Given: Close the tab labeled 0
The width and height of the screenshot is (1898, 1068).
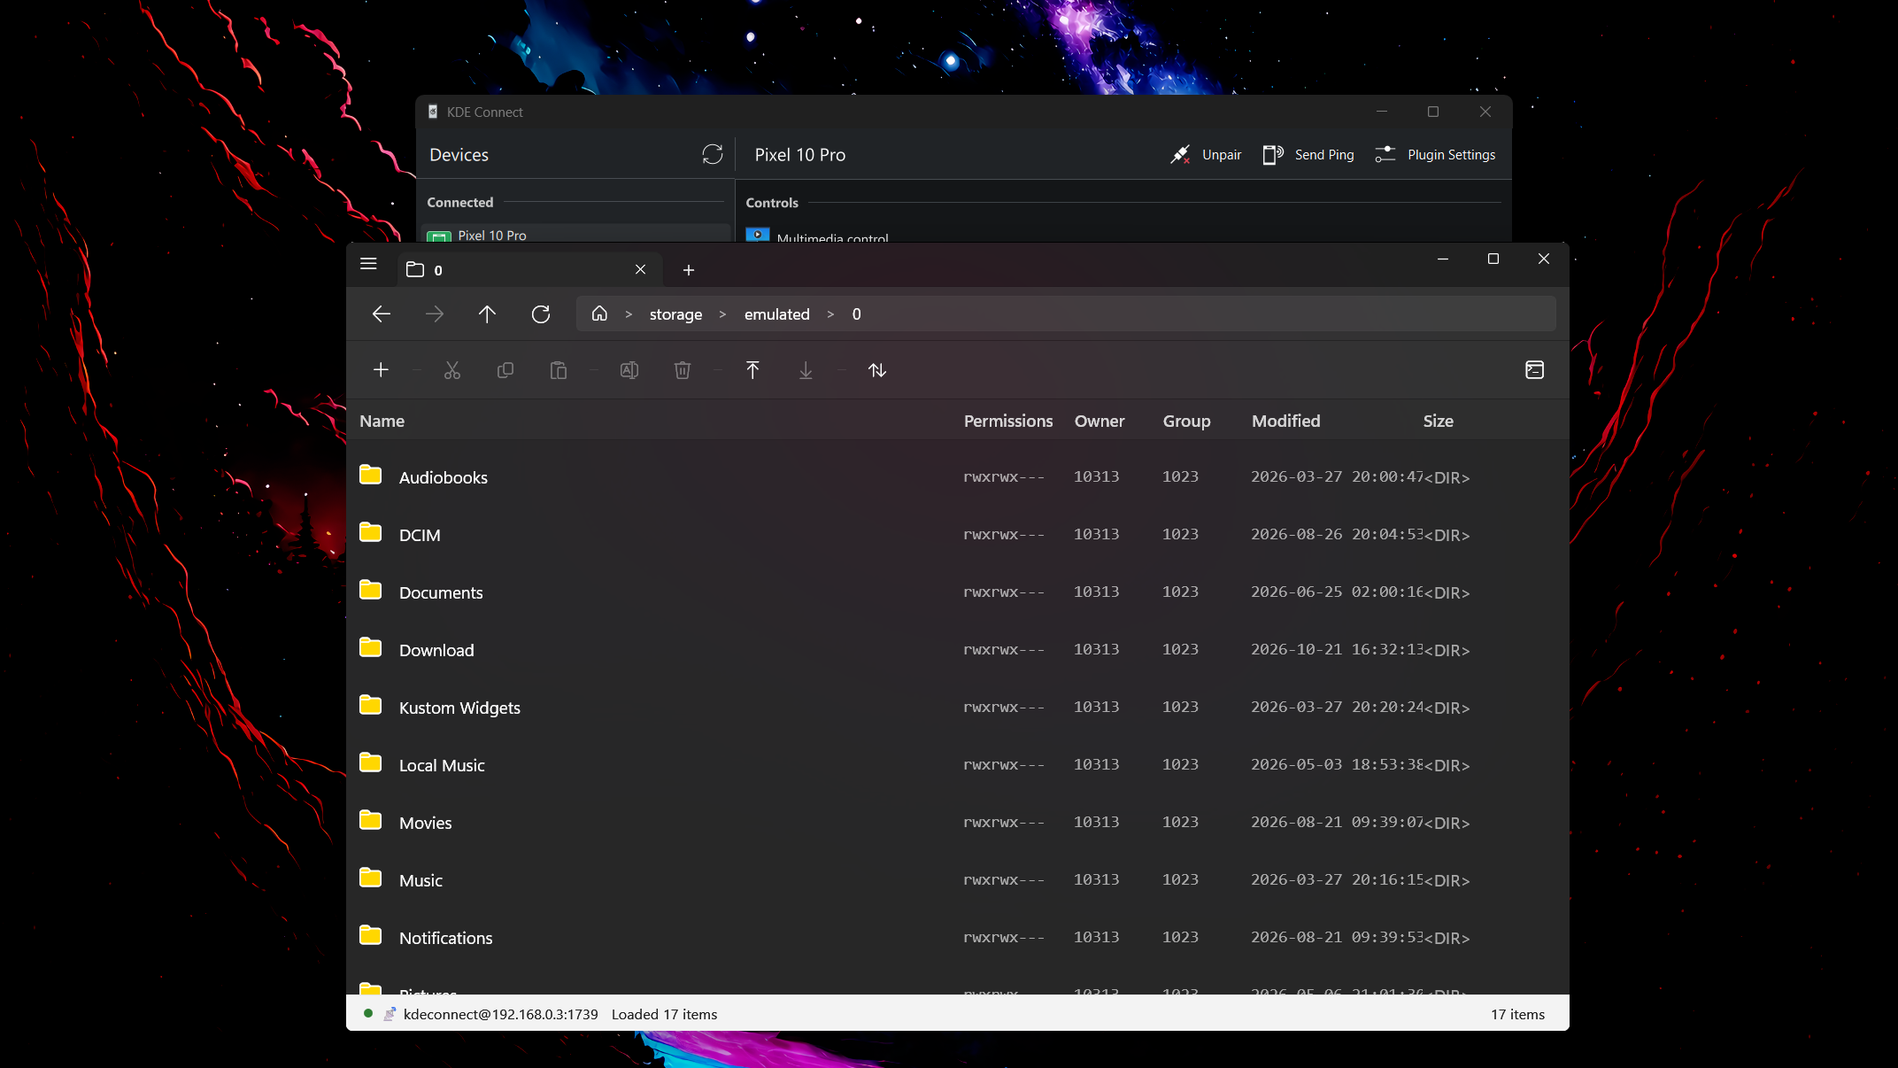Looking at the screenshot, I should pyautogui.click(x=641, y=269).
